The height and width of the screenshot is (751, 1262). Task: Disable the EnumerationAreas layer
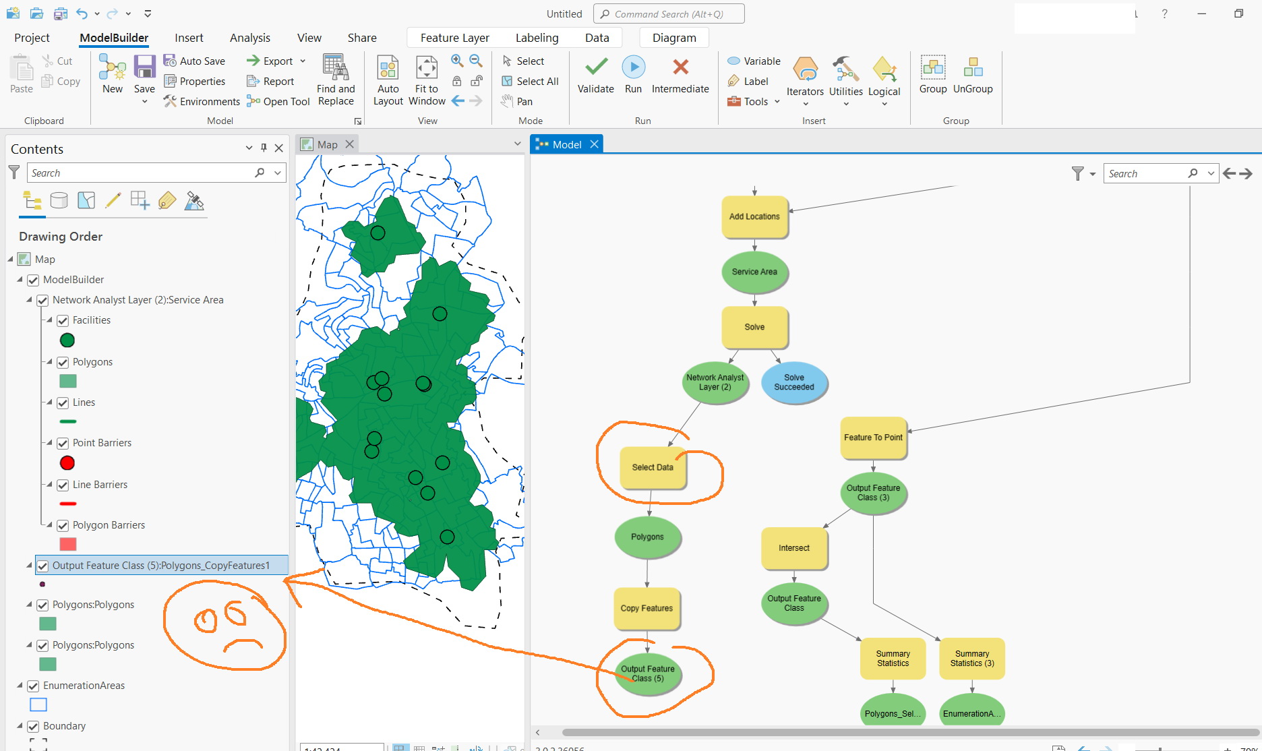[x=34, y=686]
